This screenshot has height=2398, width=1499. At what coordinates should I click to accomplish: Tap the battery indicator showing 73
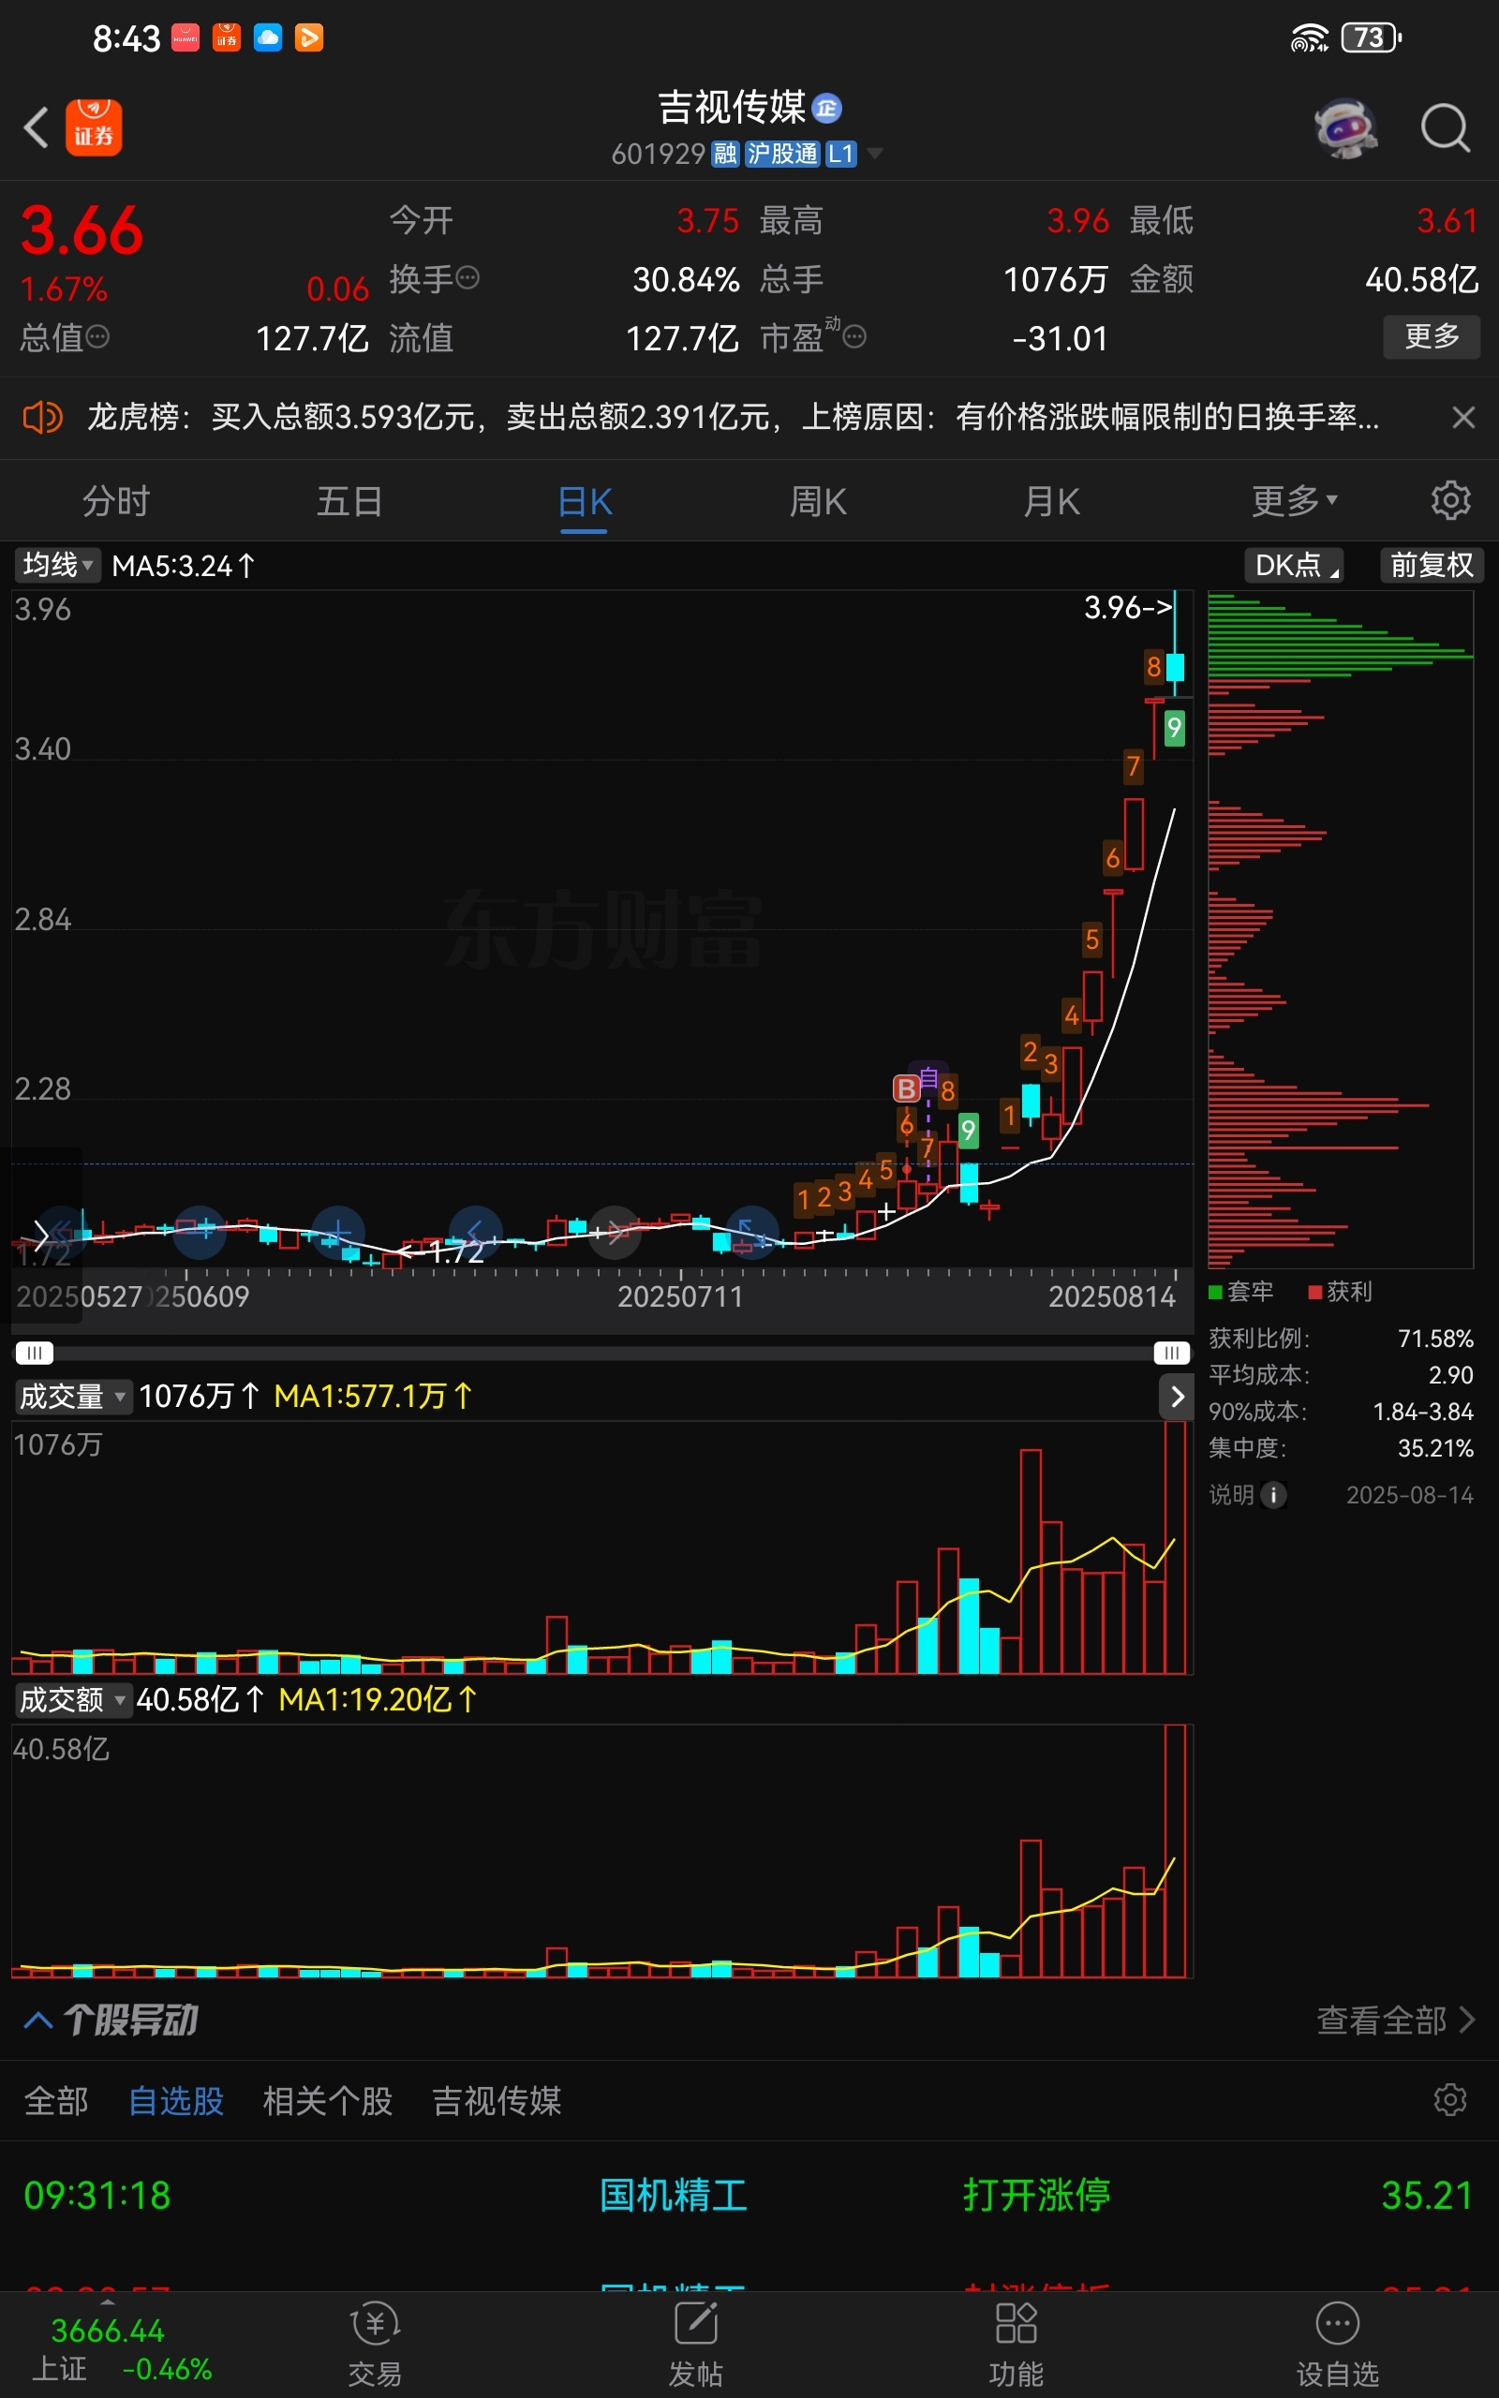pyautogui.click(x=1371, y=37)
